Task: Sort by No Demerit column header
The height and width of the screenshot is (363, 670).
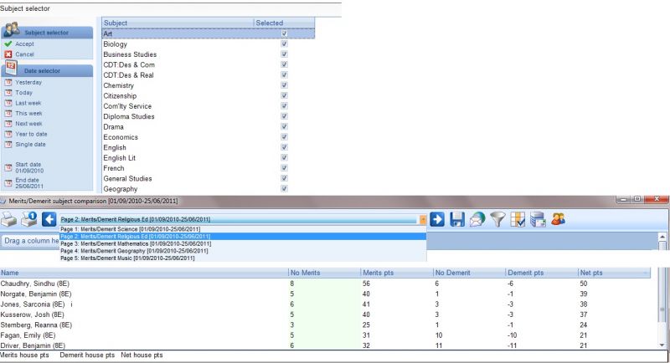Action: pos(469,273)
